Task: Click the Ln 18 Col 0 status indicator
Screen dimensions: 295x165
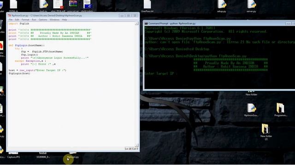Action: click(x=131, y=148)
